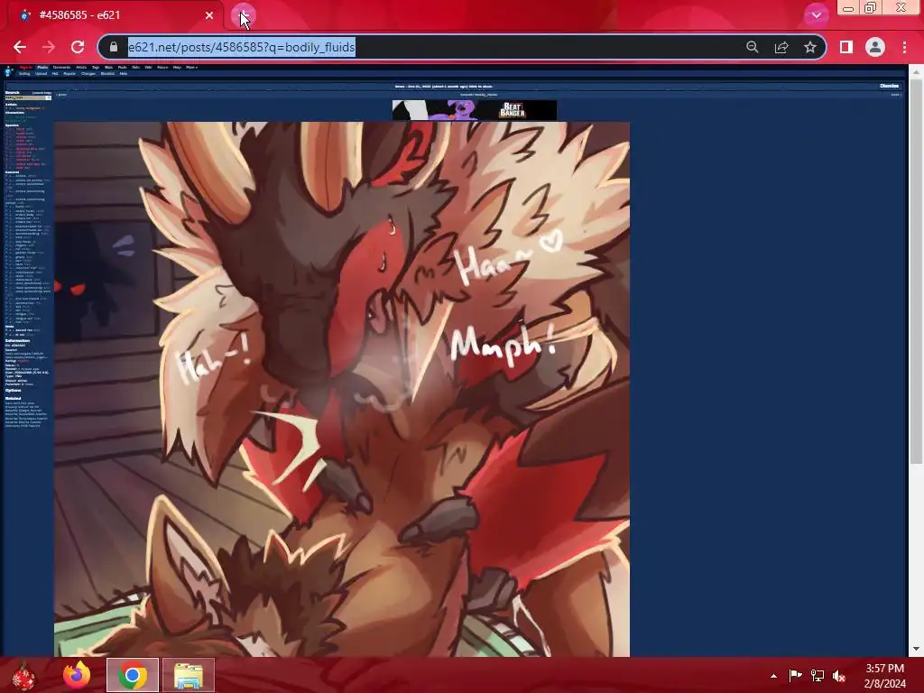Open the clock showing 3:57 PM
924x693 pixels.
click(884, 676)
